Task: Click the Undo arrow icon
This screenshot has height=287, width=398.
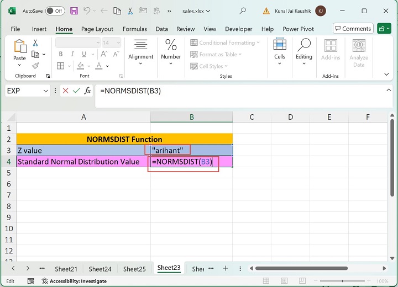Action: pyautogui.click(x=87, y=10)
